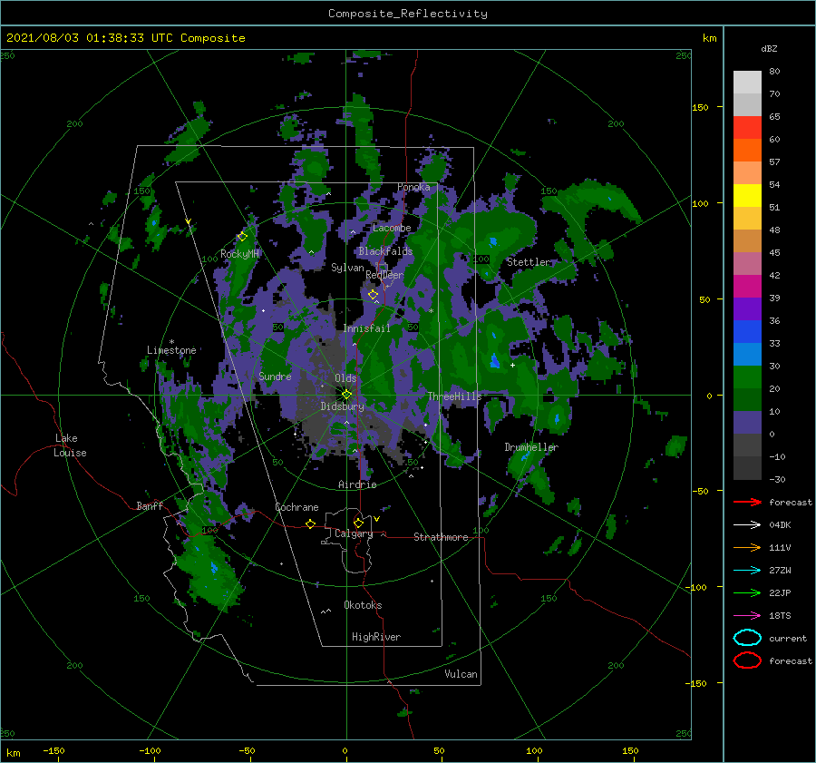Click the Lacombe city label
This screenshot has width=816, height=763.
pyautogui.click(x=392, y=228)
